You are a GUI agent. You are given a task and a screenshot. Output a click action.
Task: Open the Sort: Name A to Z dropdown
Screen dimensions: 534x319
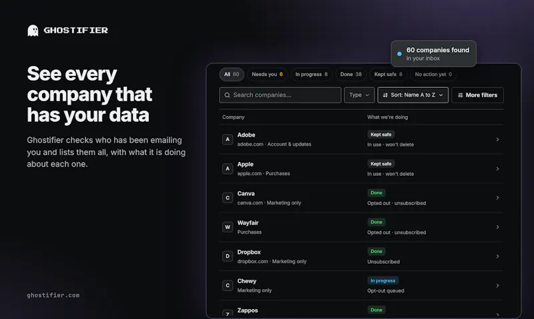(x=413, y=95)
